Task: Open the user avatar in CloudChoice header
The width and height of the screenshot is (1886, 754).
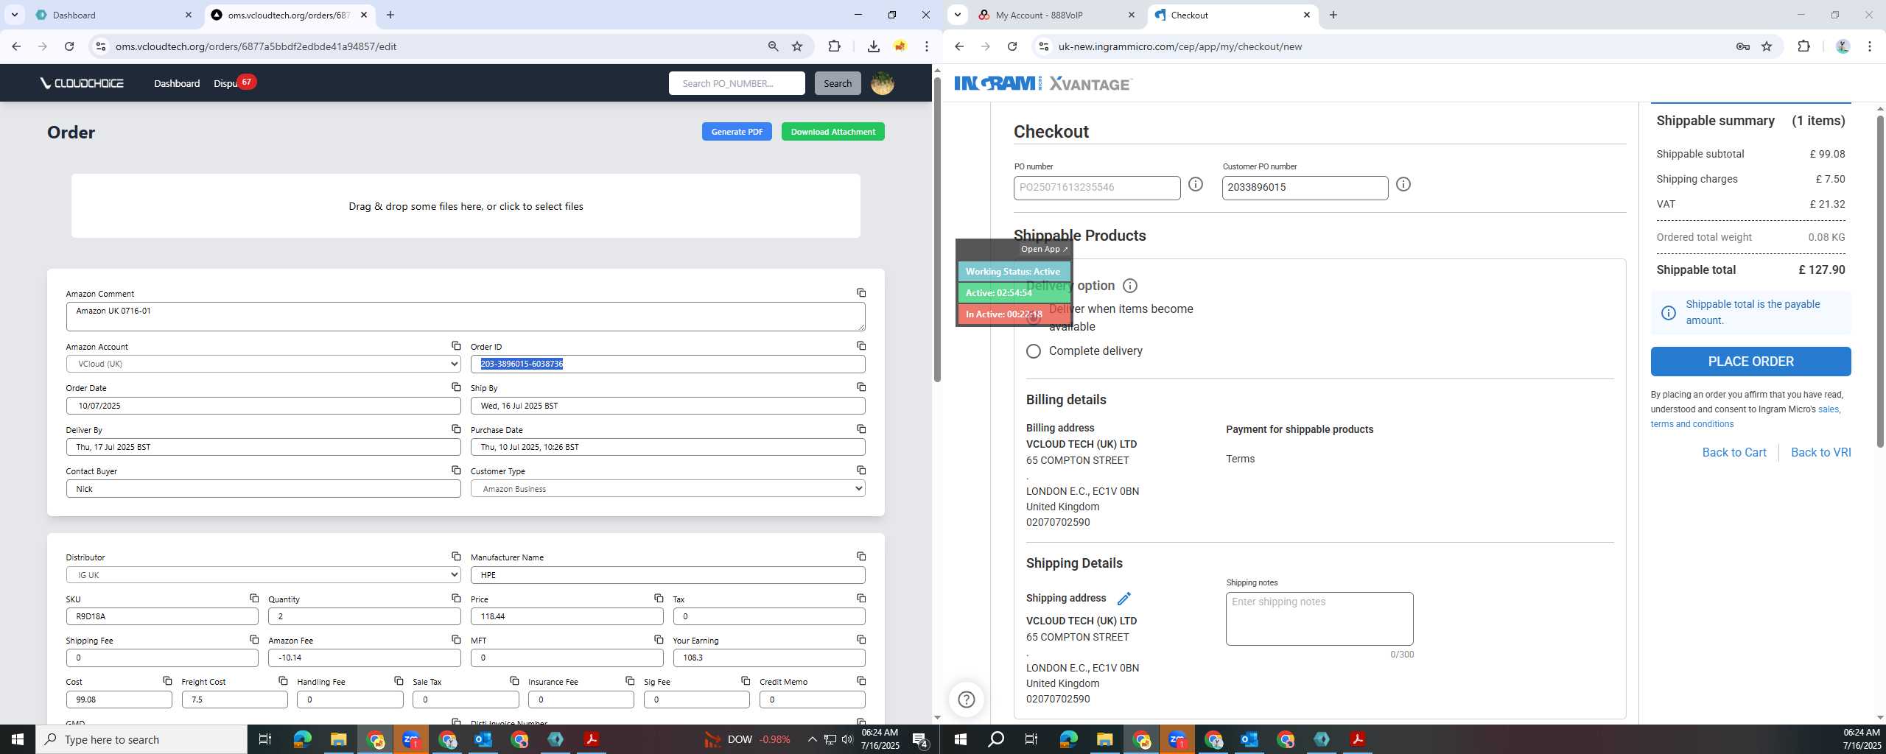Action: (882, 83)
